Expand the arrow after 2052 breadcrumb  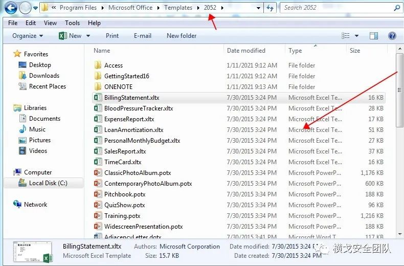coord(222,8)
